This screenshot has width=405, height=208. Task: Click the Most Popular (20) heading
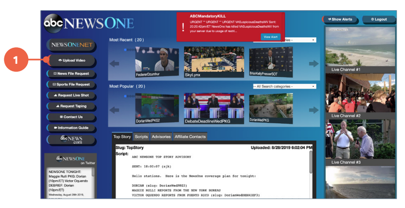[127, 86]
